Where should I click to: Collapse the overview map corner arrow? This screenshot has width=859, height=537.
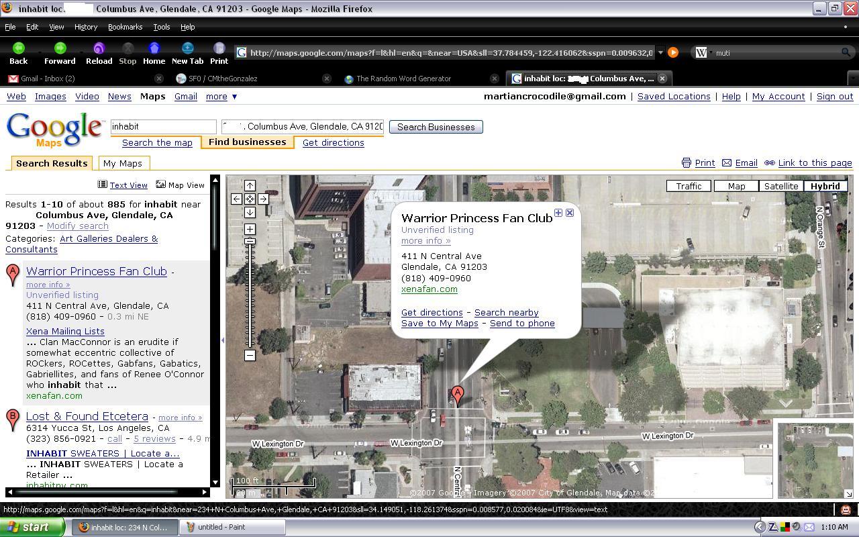(848, 494)
